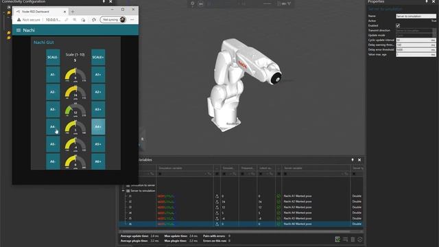Click the A3+ jog button
The width and height of the screenshot is (439, 247).
coord(98,109)
